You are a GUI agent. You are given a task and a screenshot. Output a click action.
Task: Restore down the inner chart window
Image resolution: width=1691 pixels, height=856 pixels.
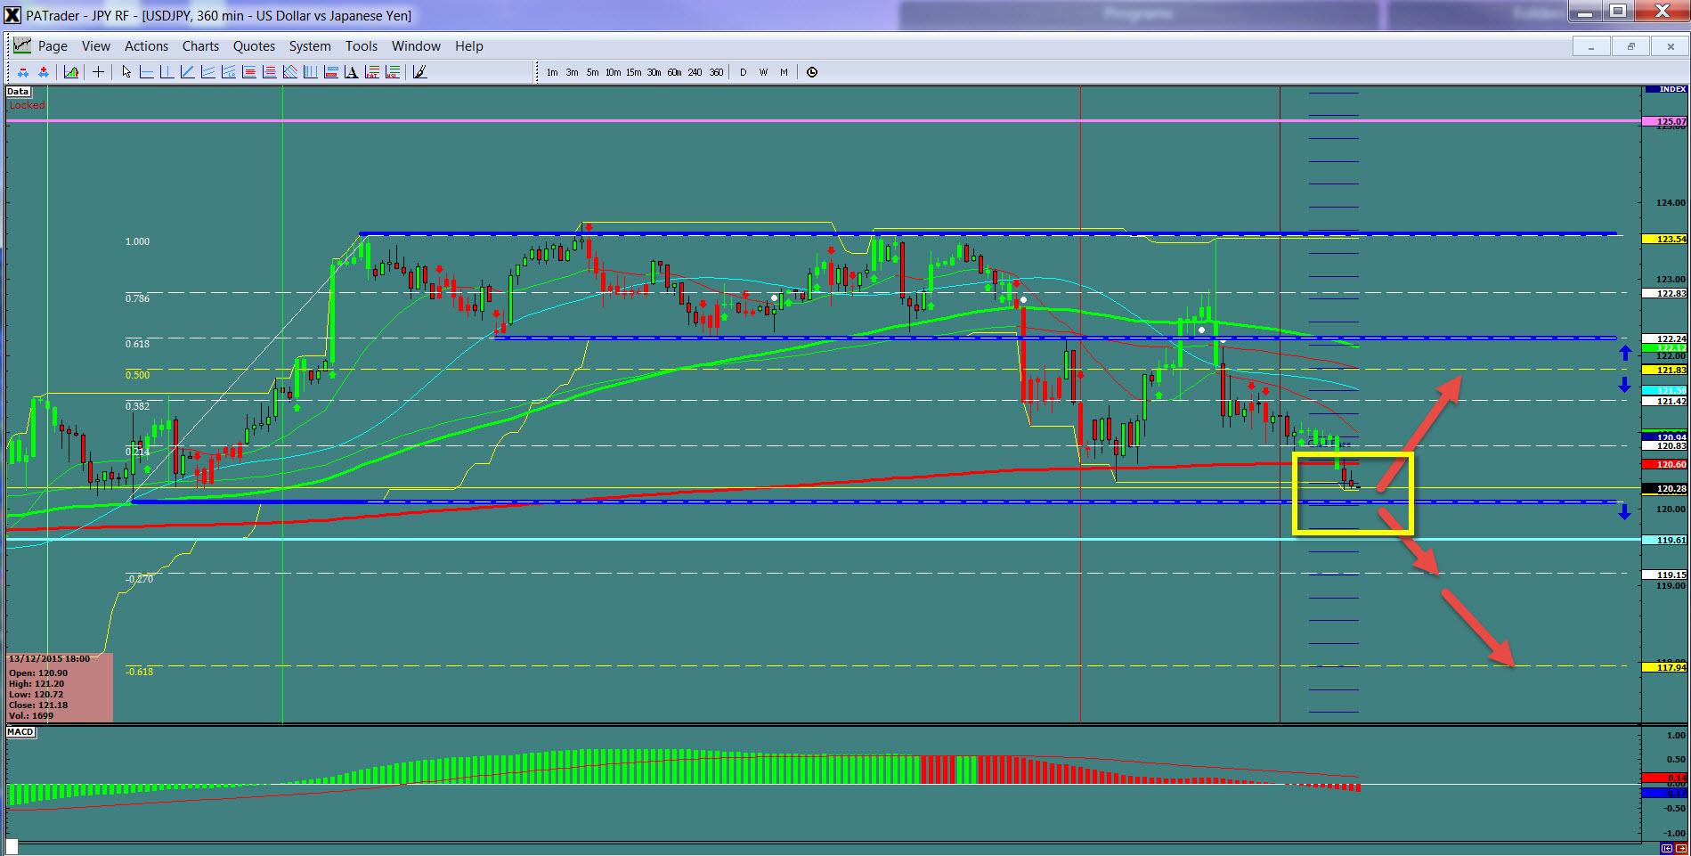pos(1630,46)
